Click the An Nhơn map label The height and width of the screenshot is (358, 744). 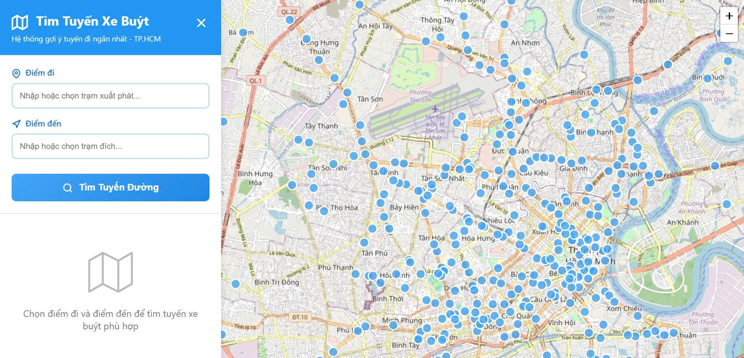[525, 43]
